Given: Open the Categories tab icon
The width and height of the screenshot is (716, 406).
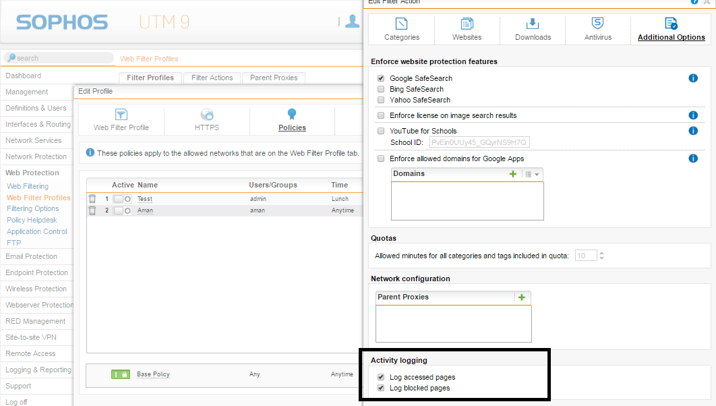Looking at the screenshot, I should (401, 24).
